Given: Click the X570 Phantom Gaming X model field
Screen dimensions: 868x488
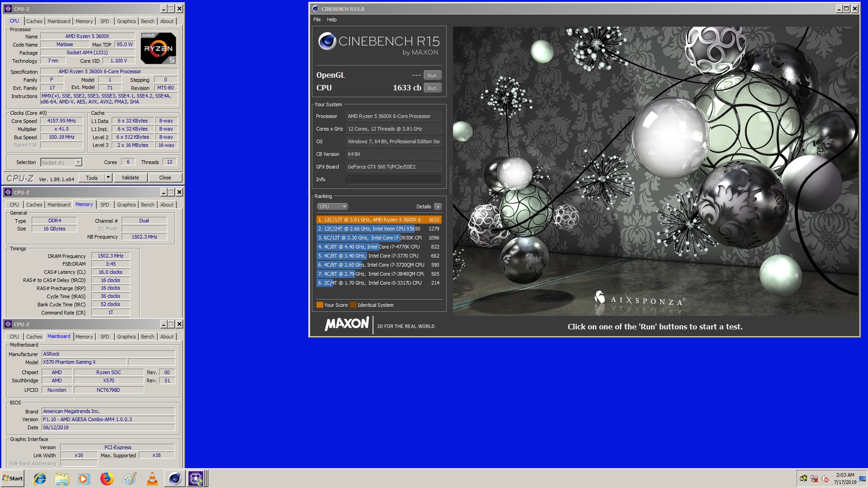Looking at the screenshot, I should (84, 362).
